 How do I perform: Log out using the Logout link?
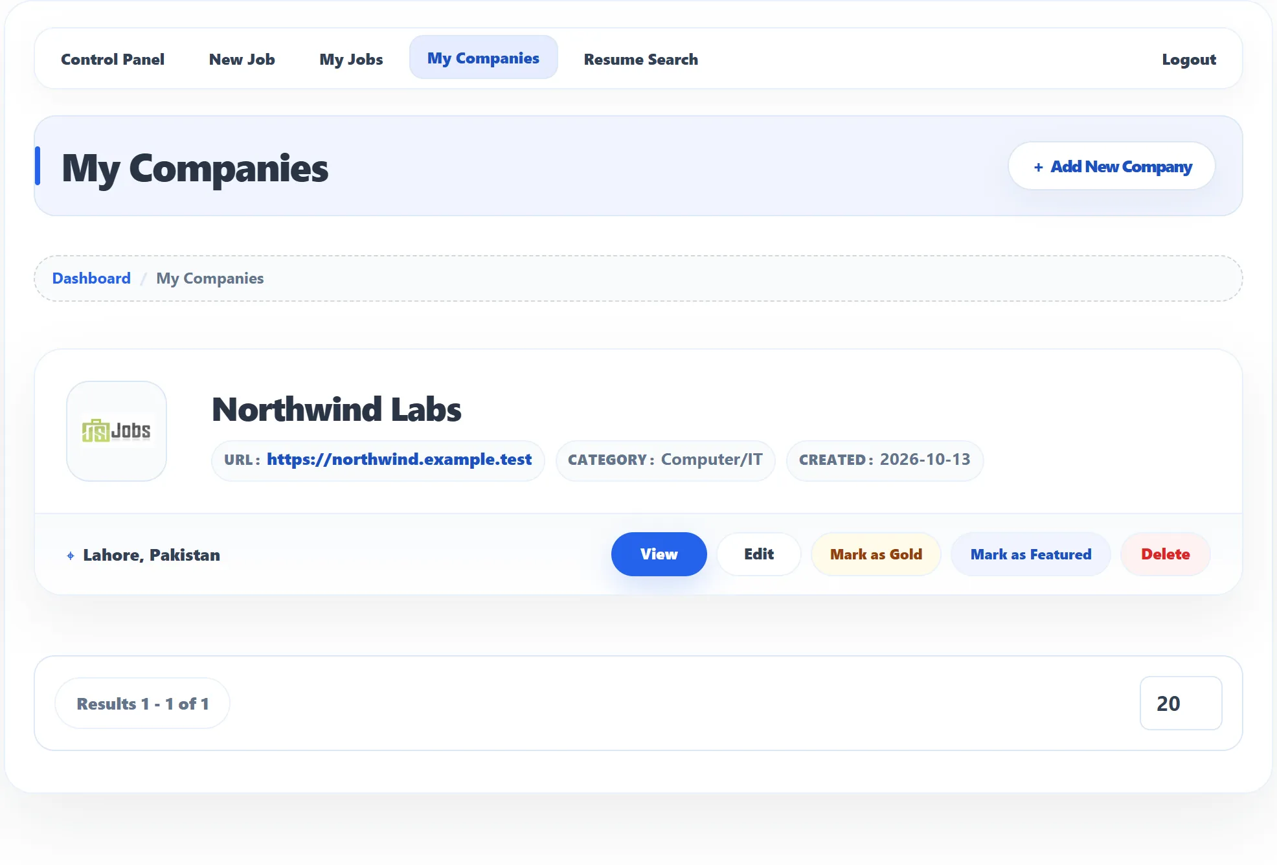click(x=1189, y=59)
